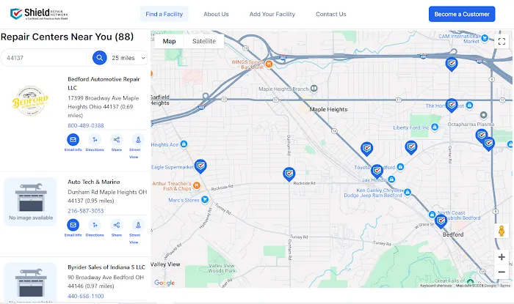This screenshot has height=304, width=514.
Task: Click the shield marker on Dunham Rd at Rockside
Action: [x=289, y=174]
